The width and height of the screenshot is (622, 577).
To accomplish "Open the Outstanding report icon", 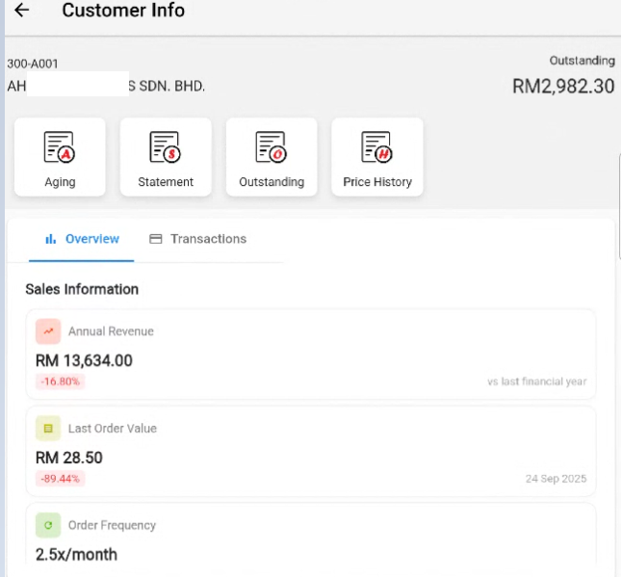I will (x=272, y=146).
